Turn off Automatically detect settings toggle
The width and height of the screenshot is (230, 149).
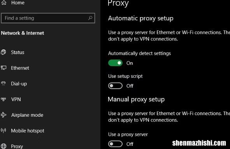(x=115, y=63)
